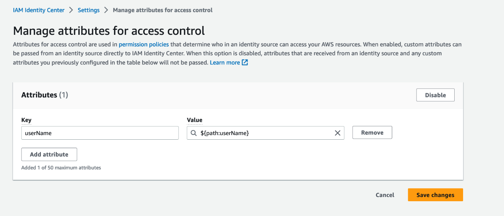The height and width of the screenshot is (216, 504).
Task: Disable attributes for access control
Action: 435,95
